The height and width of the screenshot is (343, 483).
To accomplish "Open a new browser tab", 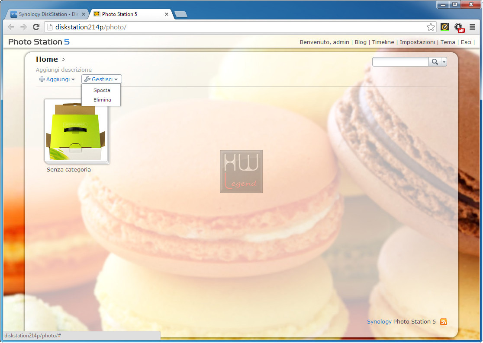I will 181,14.
